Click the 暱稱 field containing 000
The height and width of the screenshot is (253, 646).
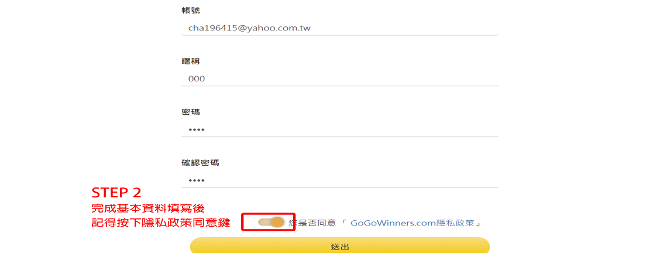[x=339, y=78]
